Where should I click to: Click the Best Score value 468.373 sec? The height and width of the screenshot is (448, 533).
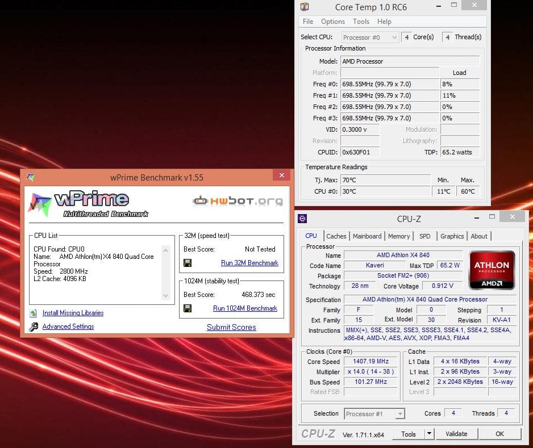[x=259, y=295]
